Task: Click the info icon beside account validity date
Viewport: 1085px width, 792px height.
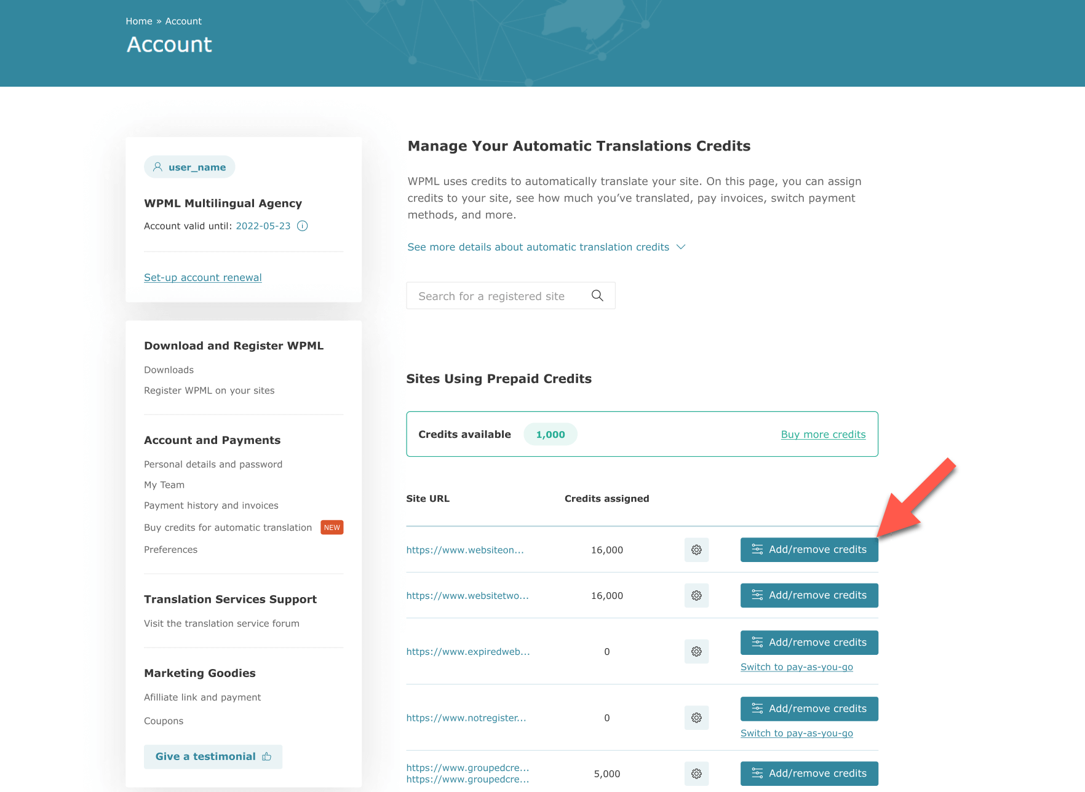Action: pos(303,226)
